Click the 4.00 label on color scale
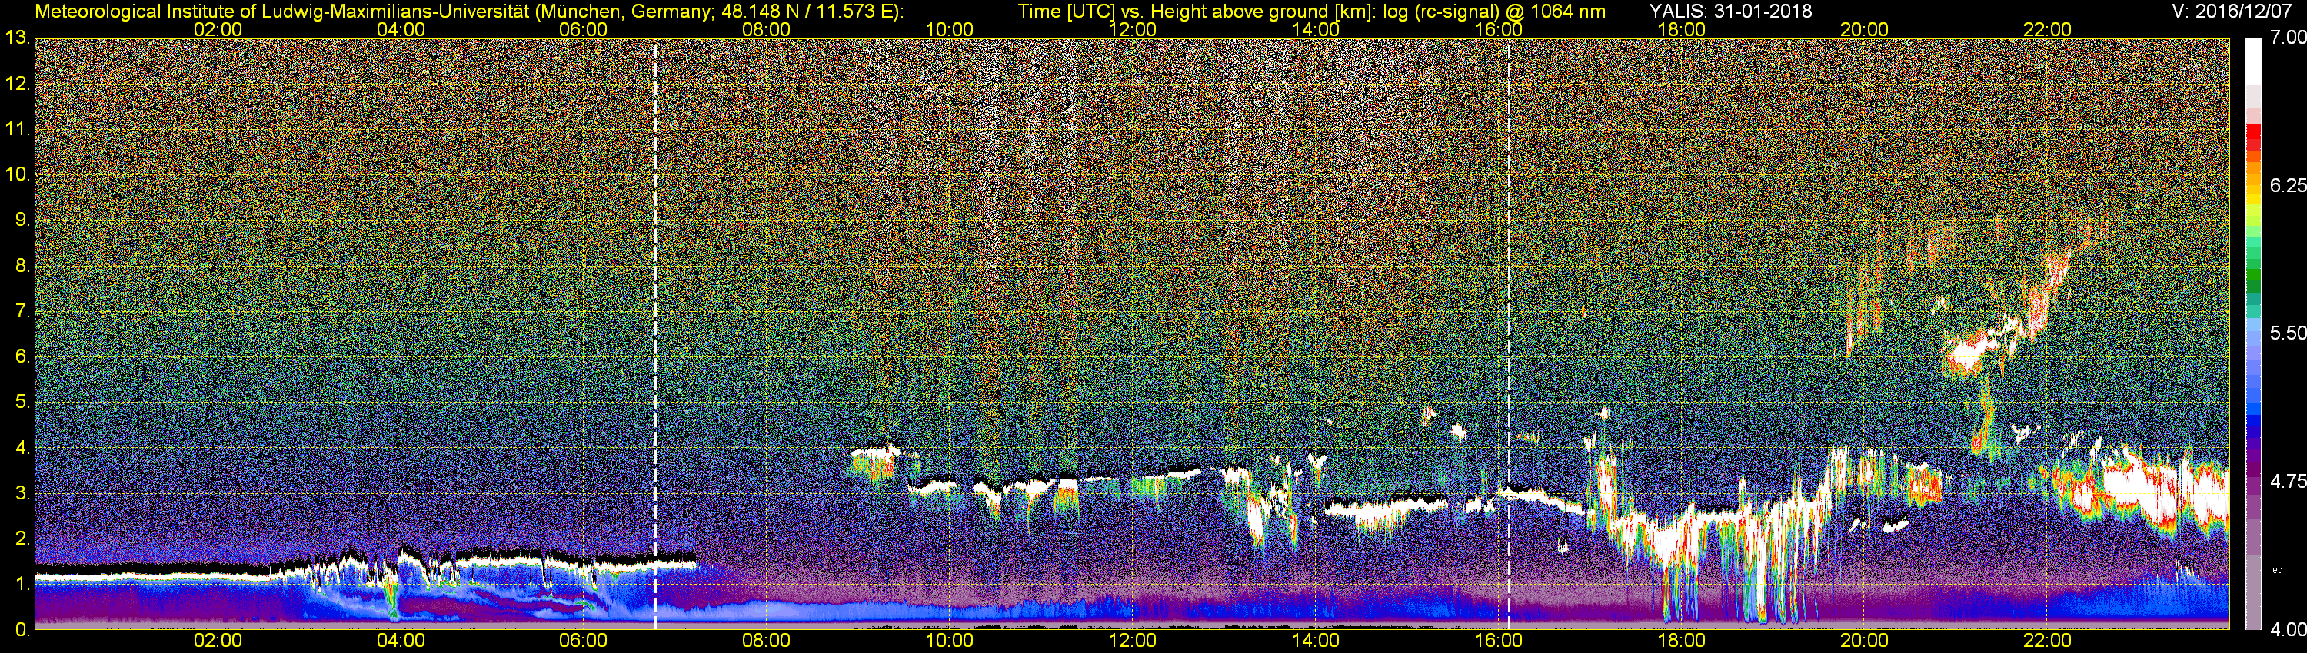 point(2289,629)
